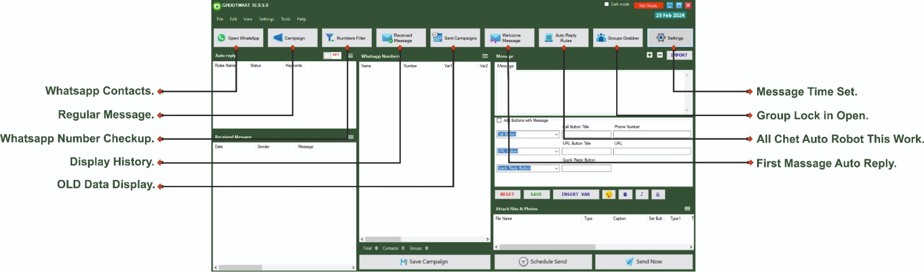Screen dimensions: 924x272
Task: Insert an emoji into the message
Action: pos(608,195)
